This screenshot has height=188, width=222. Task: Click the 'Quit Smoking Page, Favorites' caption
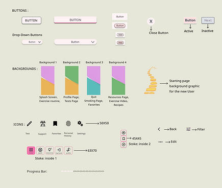[x=94, y=101]
